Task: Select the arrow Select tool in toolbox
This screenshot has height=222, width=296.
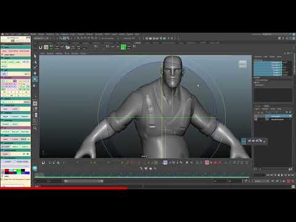Action: (x=35, y=56)
